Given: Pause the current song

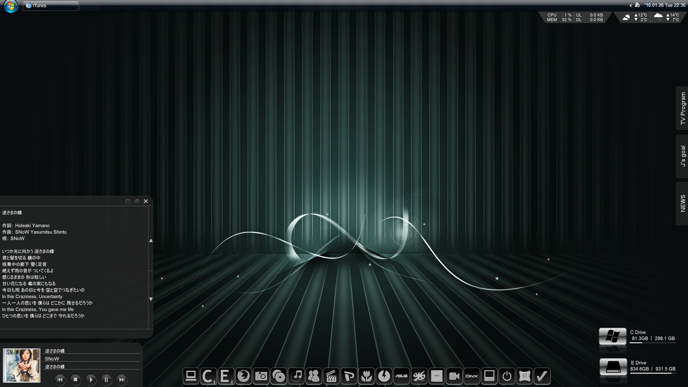Looking at the screenshot, I should [x=106, y=379].
